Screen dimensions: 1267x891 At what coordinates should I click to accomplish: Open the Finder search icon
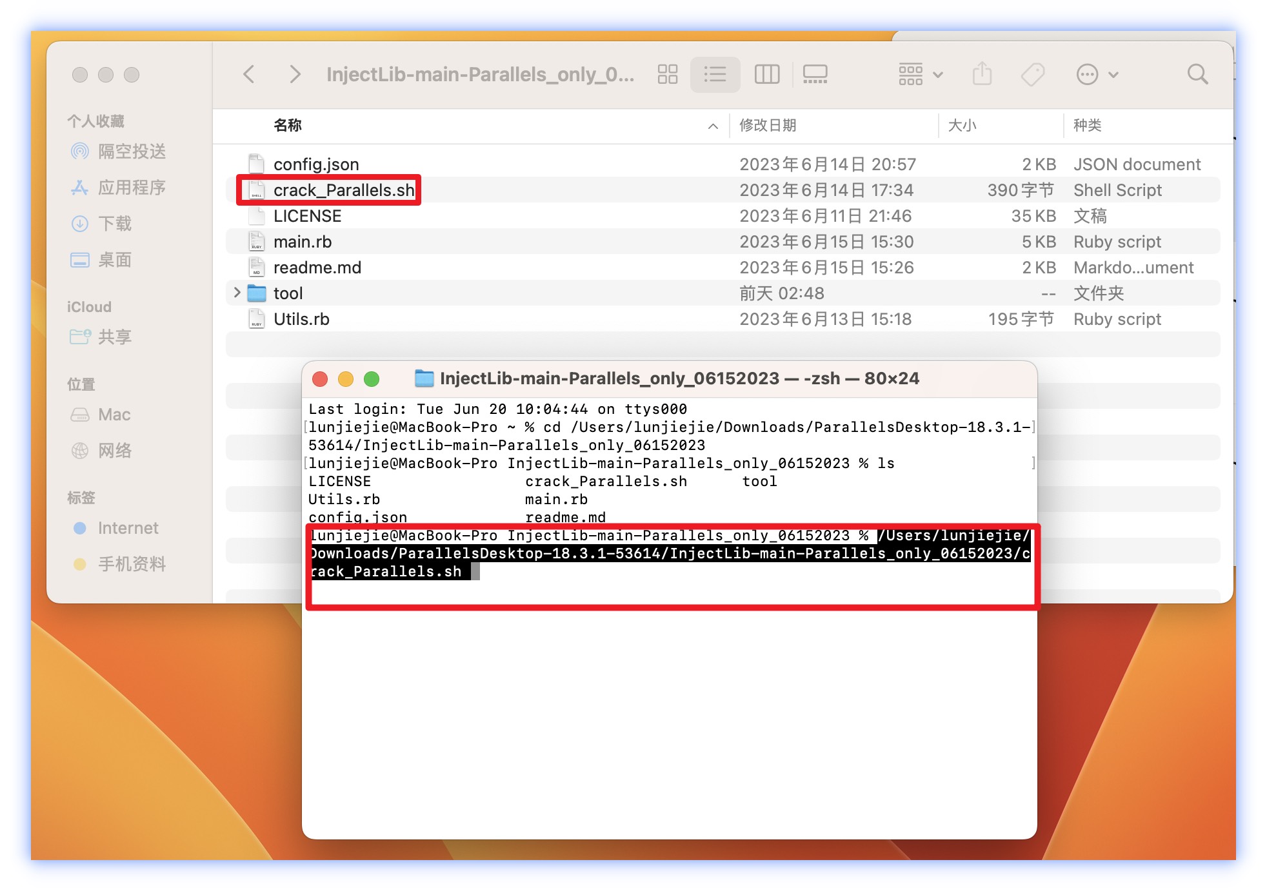click(1197, 74)
